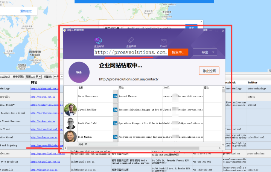Screen dimensions: 271x172
Task: Select the 企业网站 globe icon tab
Action: click(99, 43)
